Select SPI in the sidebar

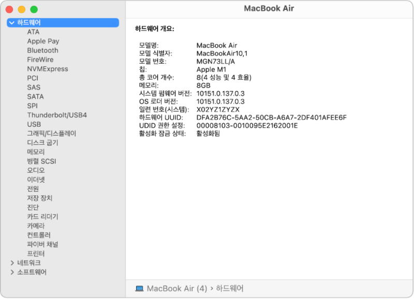[33, 106]
